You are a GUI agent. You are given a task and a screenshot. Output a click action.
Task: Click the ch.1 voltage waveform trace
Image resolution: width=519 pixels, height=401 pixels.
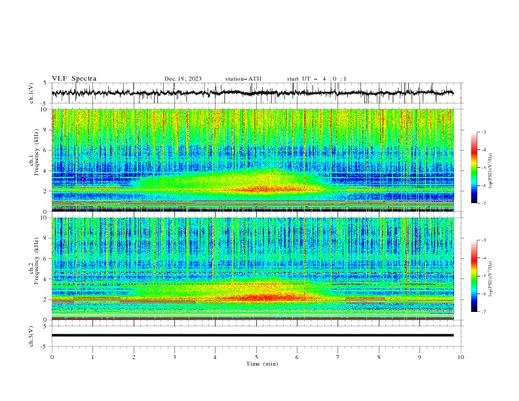click(252, 93)
